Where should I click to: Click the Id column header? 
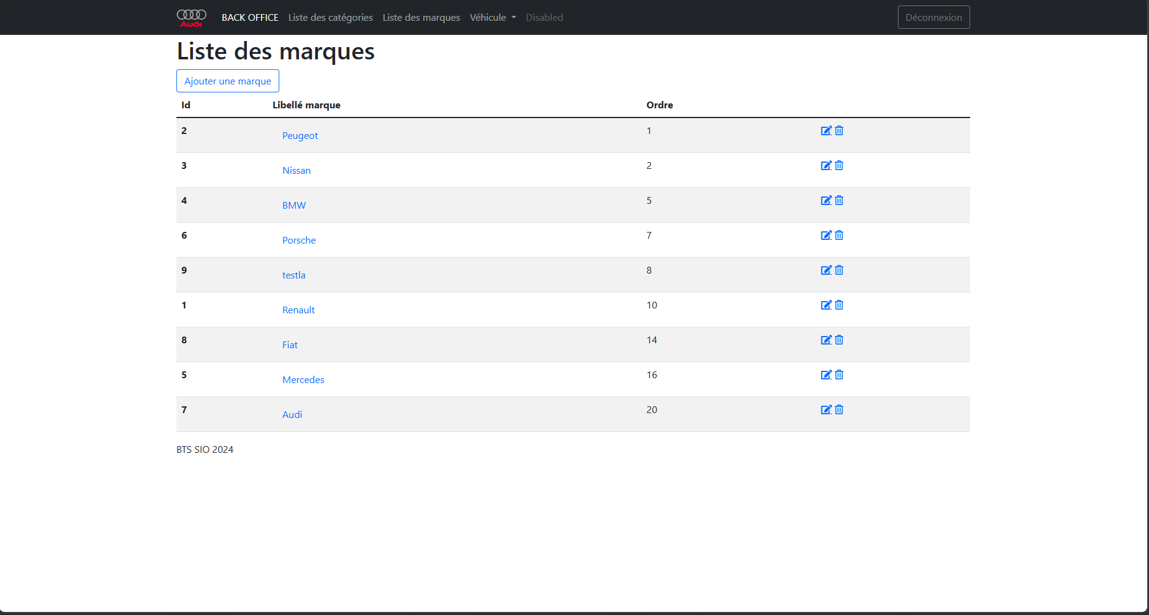click(186, 105)
